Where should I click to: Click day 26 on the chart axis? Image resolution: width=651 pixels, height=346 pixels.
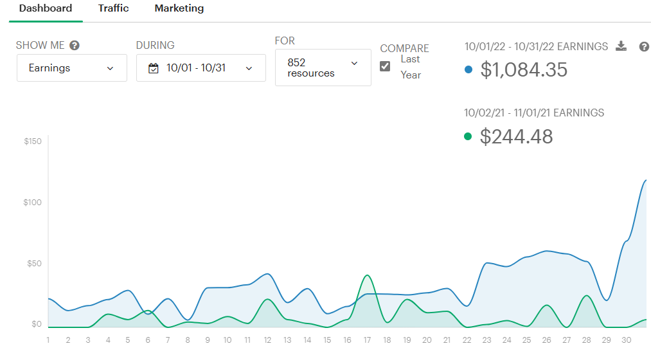click(x=546, y=339)
